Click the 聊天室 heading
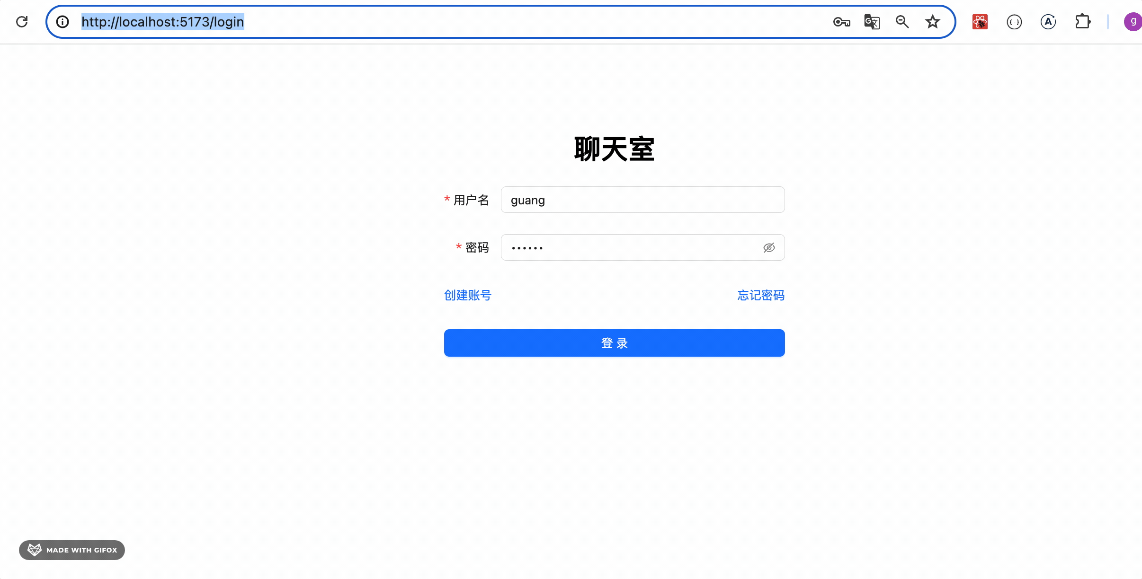 [x=614, y=149]
